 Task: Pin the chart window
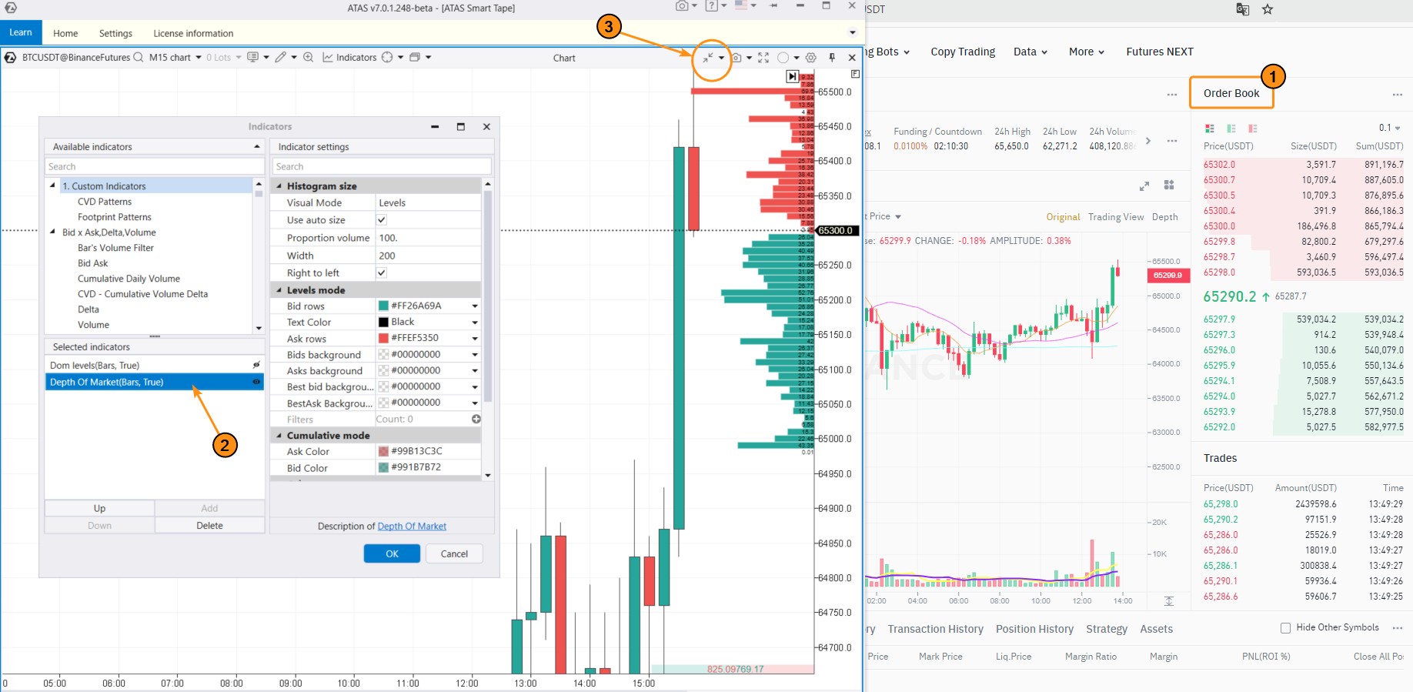click(832, 58)
